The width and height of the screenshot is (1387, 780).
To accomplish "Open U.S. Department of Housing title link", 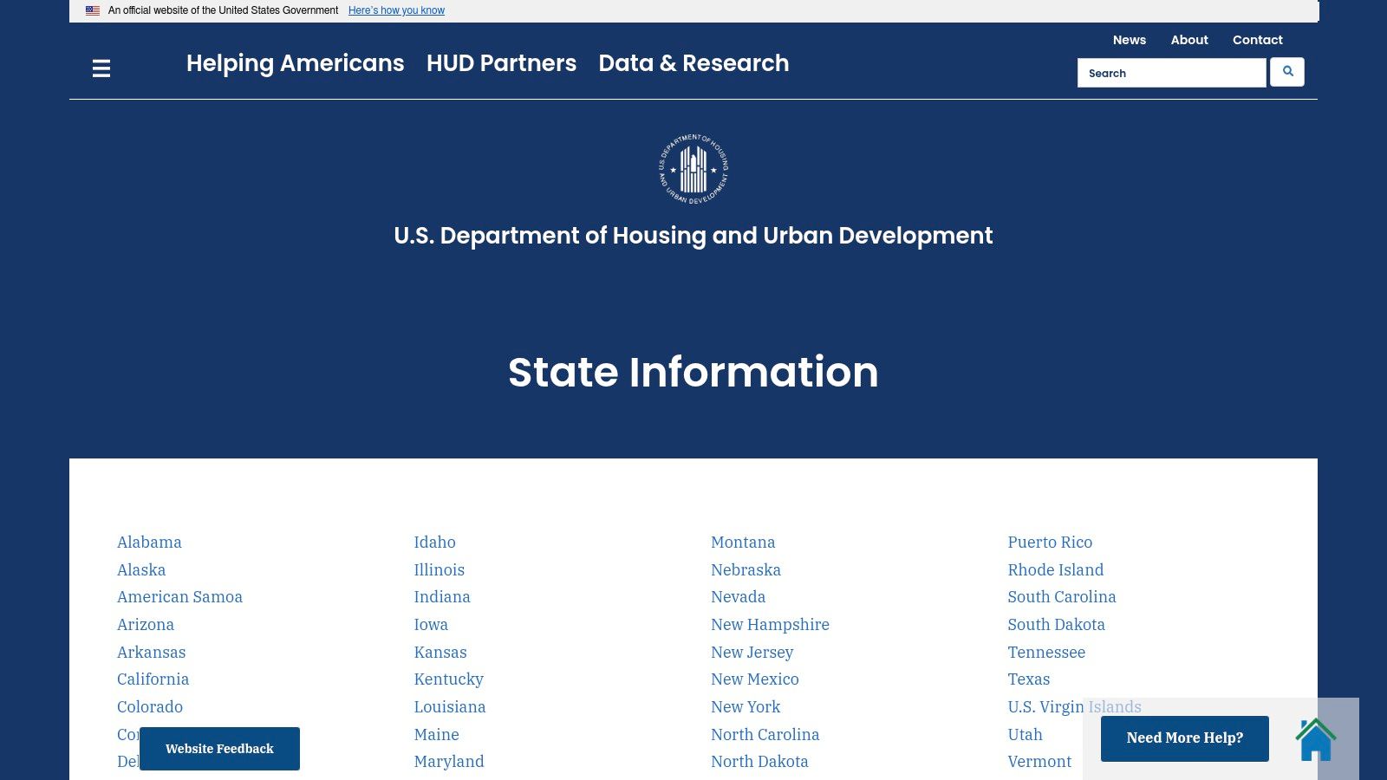I will click(x=693, y=236).
